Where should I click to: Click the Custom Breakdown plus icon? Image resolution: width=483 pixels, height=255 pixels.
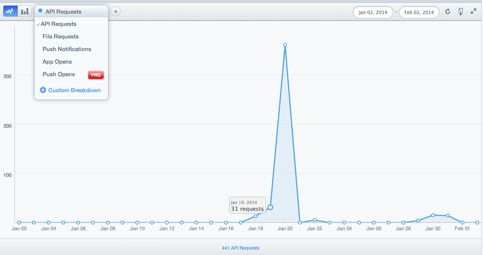coord(43,90)
